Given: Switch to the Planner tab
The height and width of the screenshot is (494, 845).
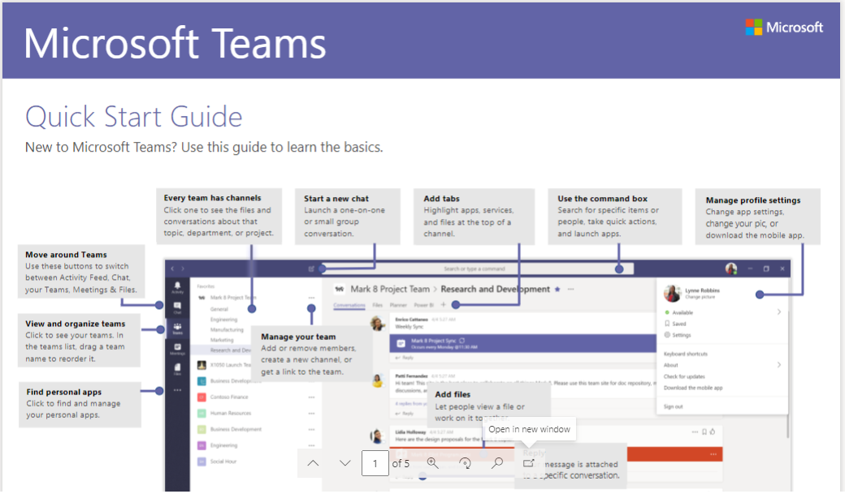Looking at the screenshot, I should point(398,305).
